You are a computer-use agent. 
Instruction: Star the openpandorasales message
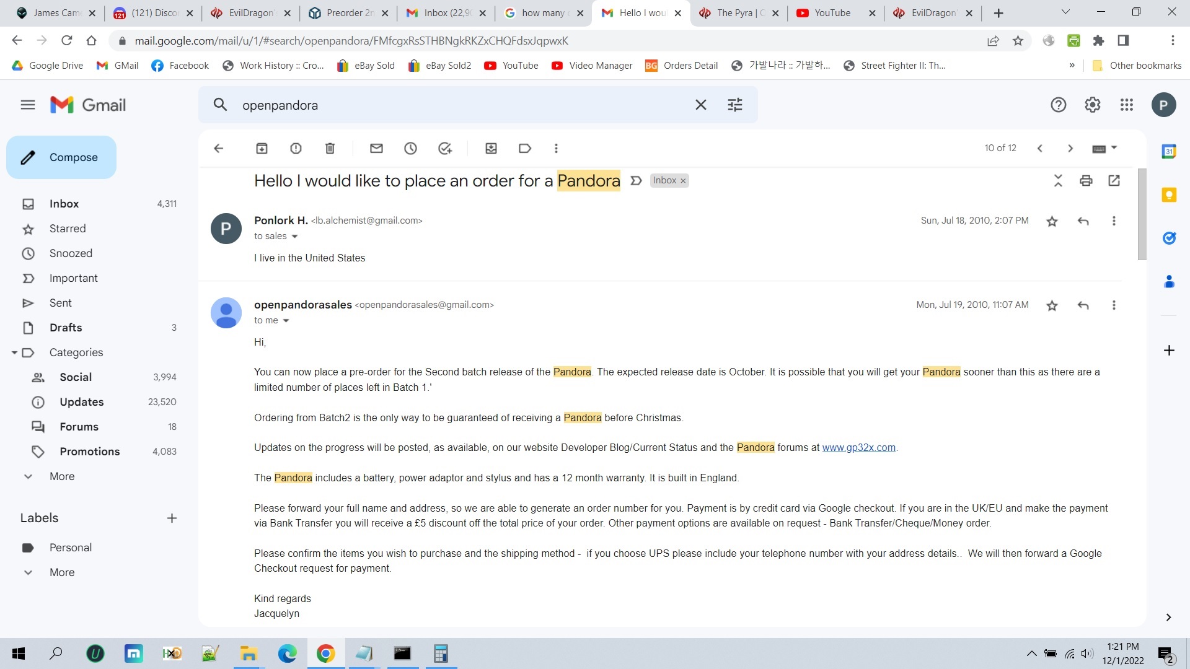pyautogui.click(x=1052, y=305)
